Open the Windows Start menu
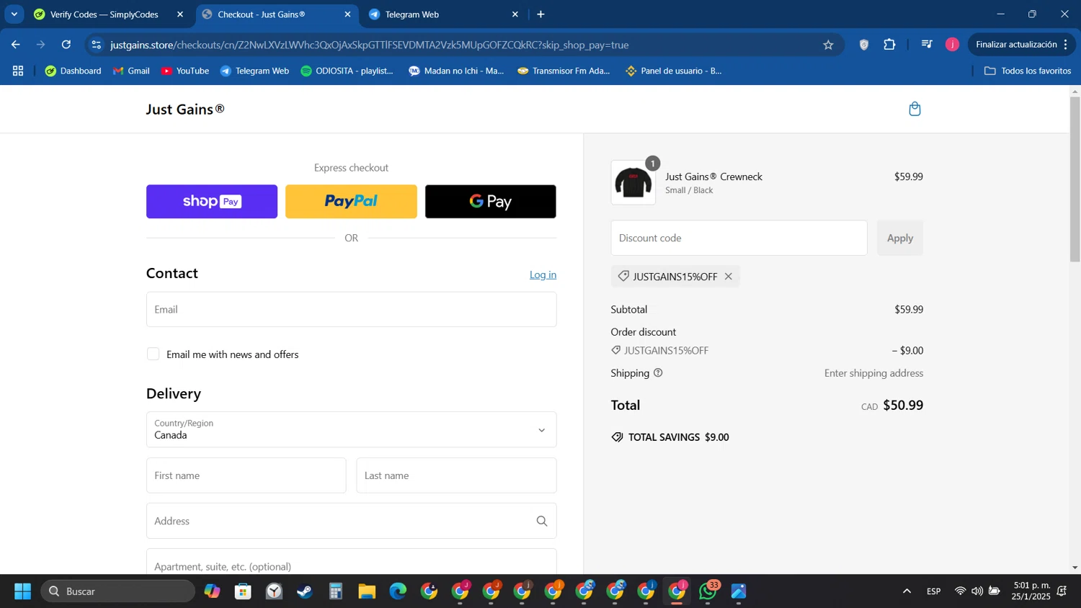This screenshot has height=608, width=1081. click(x=22, y=591)
